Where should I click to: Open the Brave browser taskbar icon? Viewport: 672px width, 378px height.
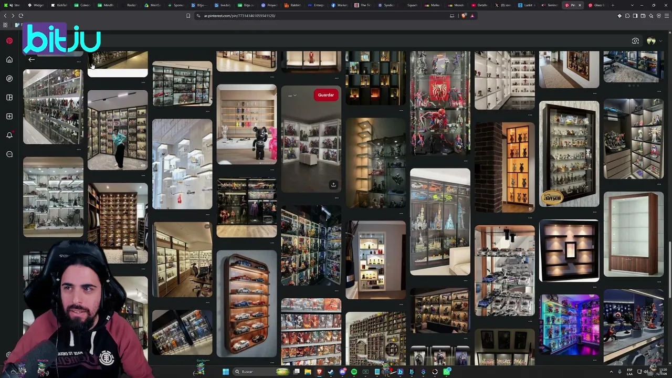[x=319, y=372]
